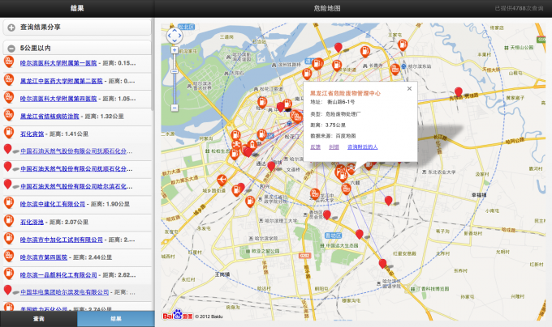Click gas pump icon beside 石化浴池

tap(9, 221)
